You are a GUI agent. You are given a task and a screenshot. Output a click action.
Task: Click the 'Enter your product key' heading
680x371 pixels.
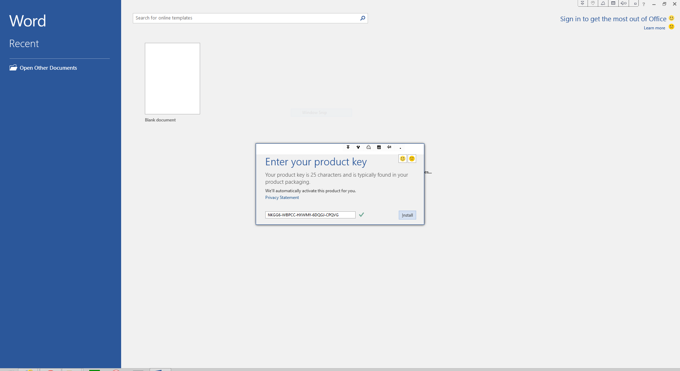pyautogui.click(x=316, y=162)
